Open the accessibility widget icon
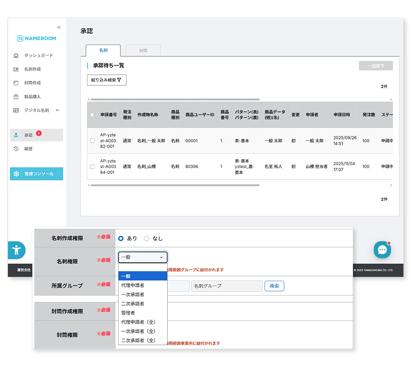Screen dimensions: 411x368 click(x=17, y=250)
